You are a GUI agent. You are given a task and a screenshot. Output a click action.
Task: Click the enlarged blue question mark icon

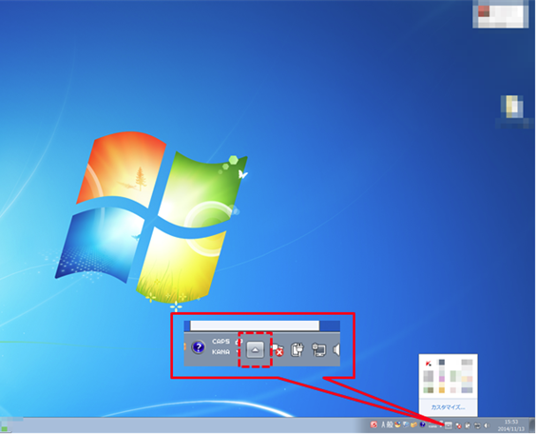click(x=199, y=347)
